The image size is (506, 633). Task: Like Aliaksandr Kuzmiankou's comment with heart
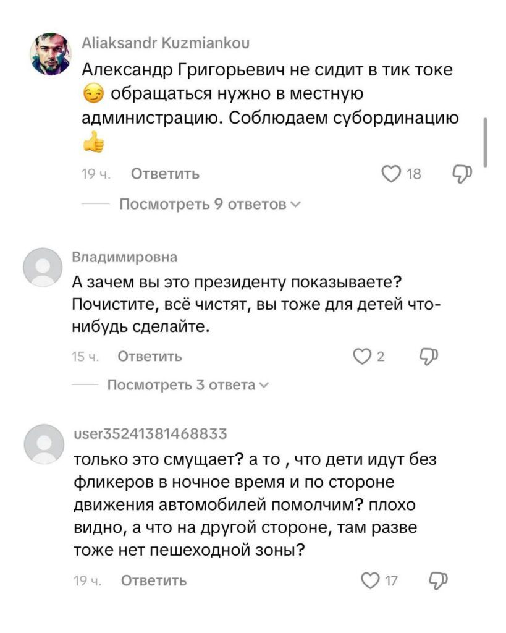[x=392, y=174]
